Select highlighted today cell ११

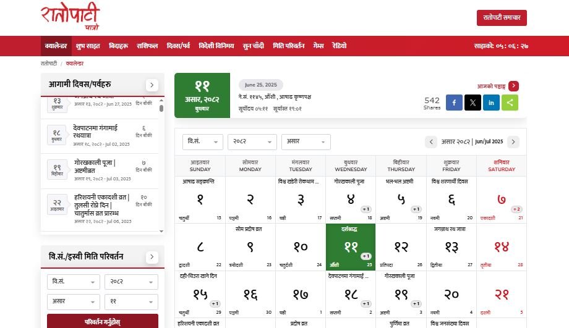coord(351,247)
